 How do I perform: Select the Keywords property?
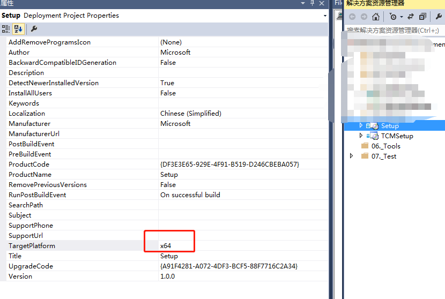point(24,103)
